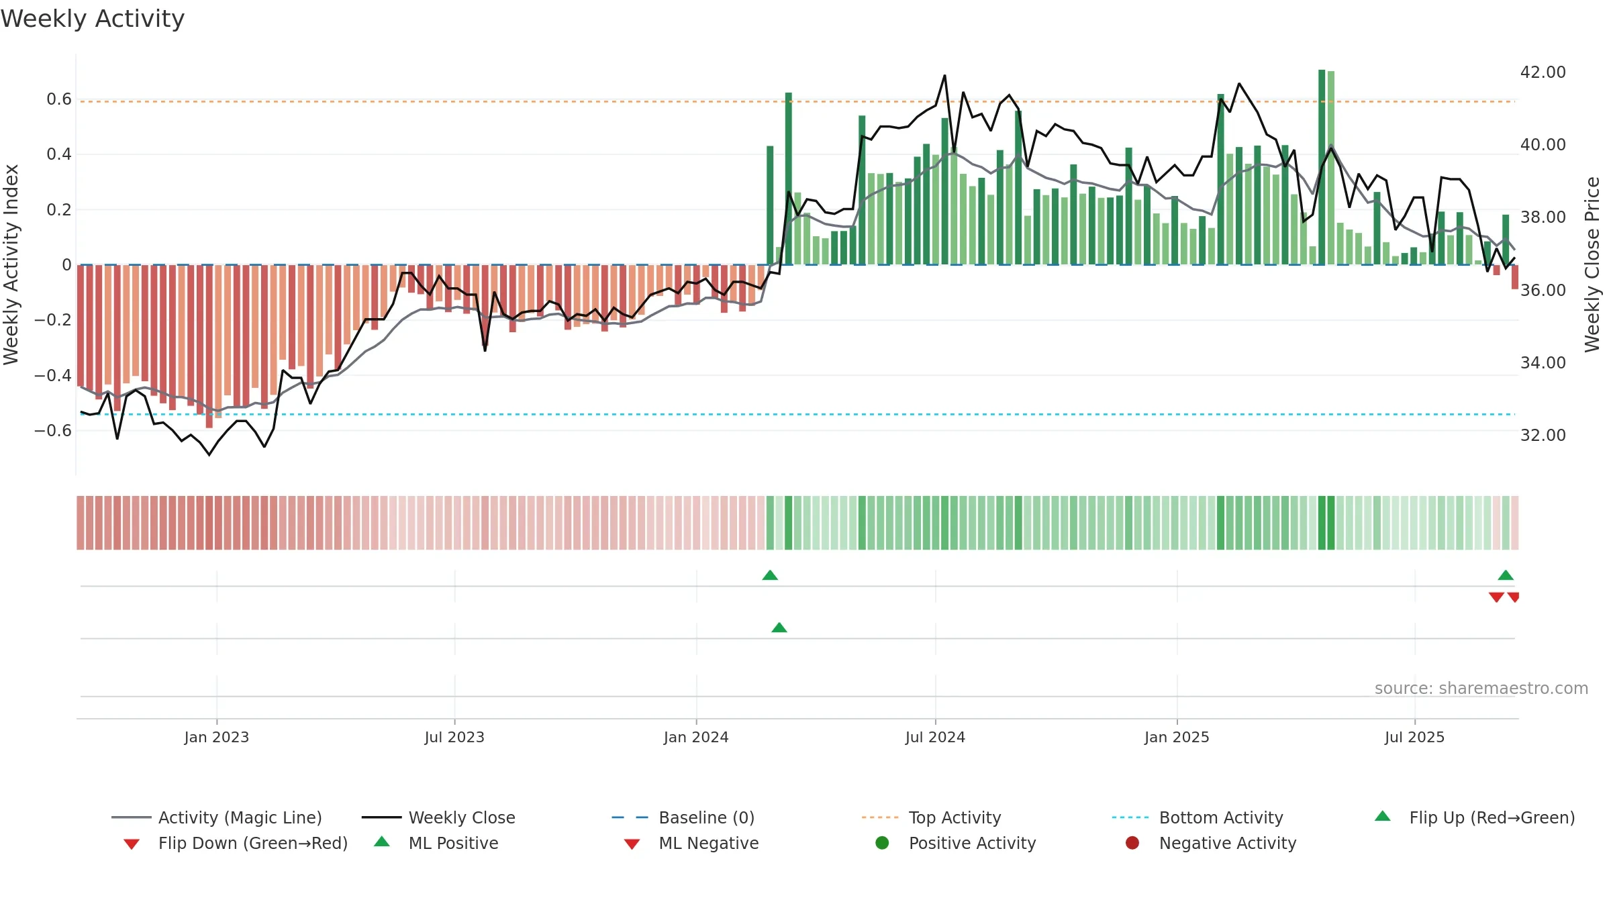Click the latest green flip-up marker in 2025
This screenshot has width=1611, height=906.
[1506, 575]
